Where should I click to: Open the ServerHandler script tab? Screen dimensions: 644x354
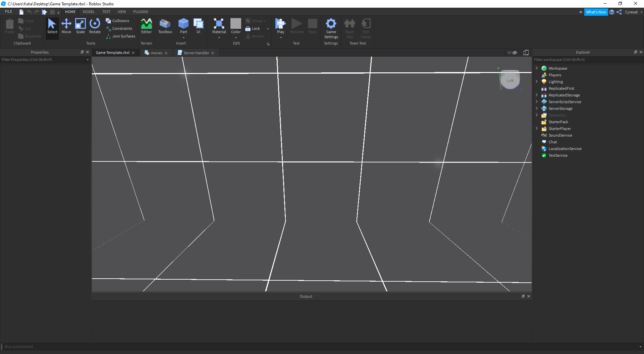point(196,53)
